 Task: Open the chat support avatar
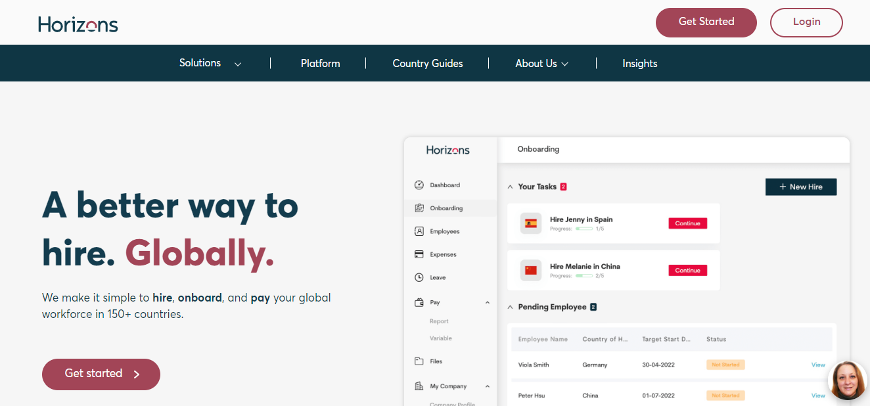pos(848,380)
